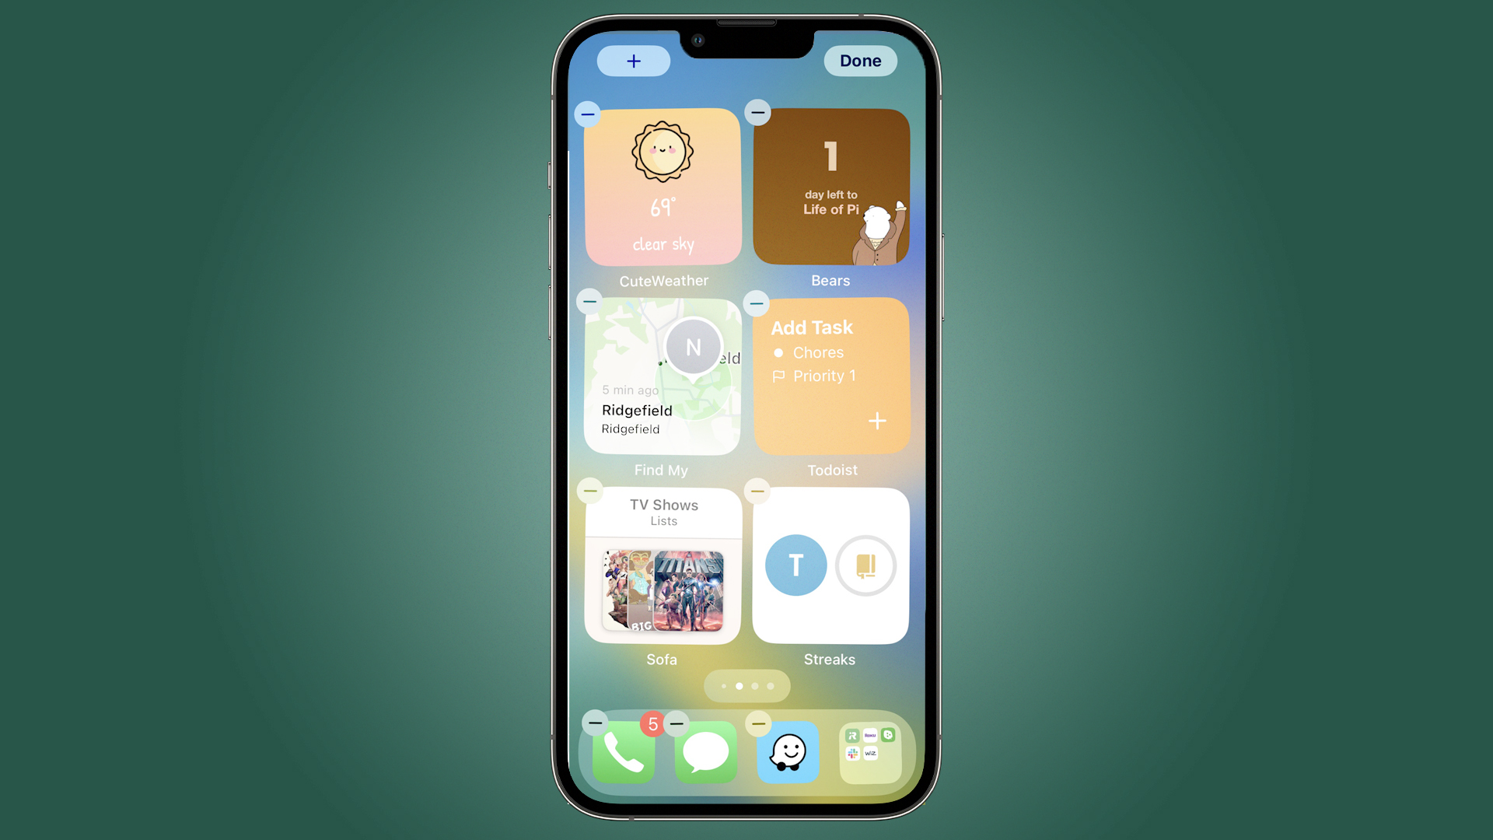The image size is (1493, 840).
Task: Tap the + button to add widget
Action: point(633,61)
